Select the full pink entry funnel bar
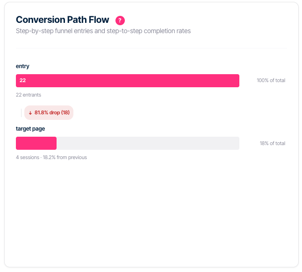 (x=128, y=81)
